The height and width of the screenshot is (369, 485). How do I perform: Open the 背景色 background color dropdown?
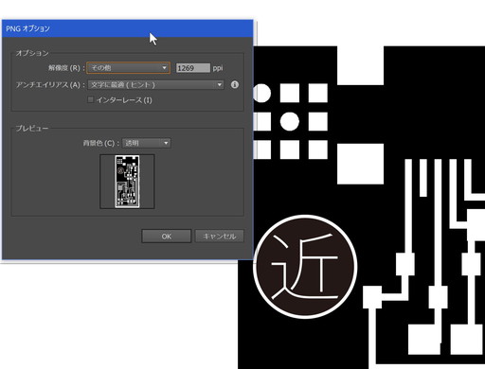tap(147, 143)
